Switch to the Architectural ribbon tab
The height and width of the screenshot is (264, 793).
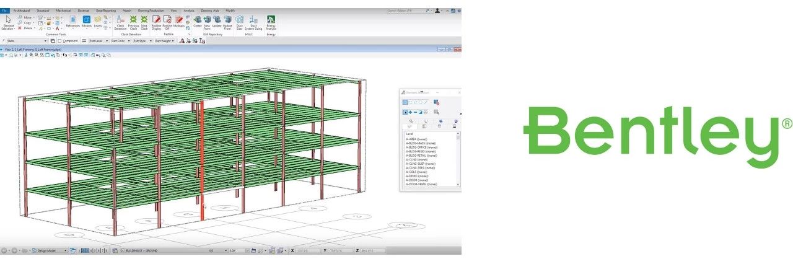pyautogui.click(x=22, y=11)
